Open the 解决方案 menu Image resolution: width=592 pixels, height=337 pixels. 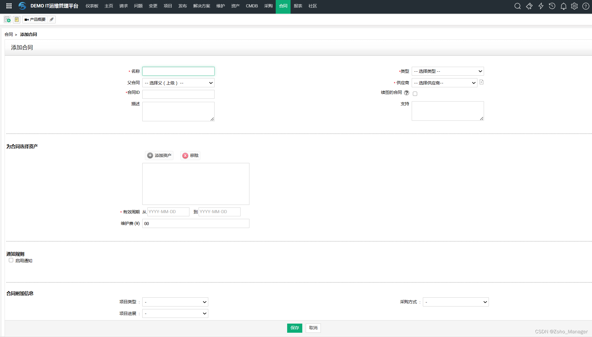point(202,6)
